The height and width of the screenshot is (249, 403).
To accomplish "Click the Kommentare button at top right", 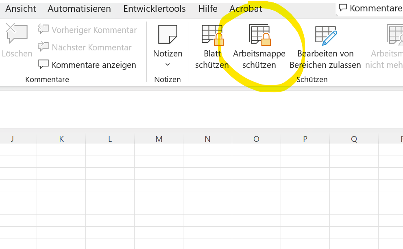I will (x=370, y=8).
